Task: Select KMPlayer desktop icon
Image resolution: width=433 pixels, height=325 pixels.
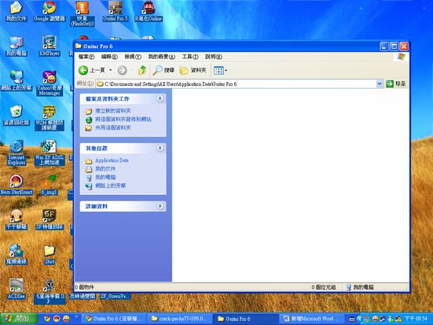Action: [49, 46]
